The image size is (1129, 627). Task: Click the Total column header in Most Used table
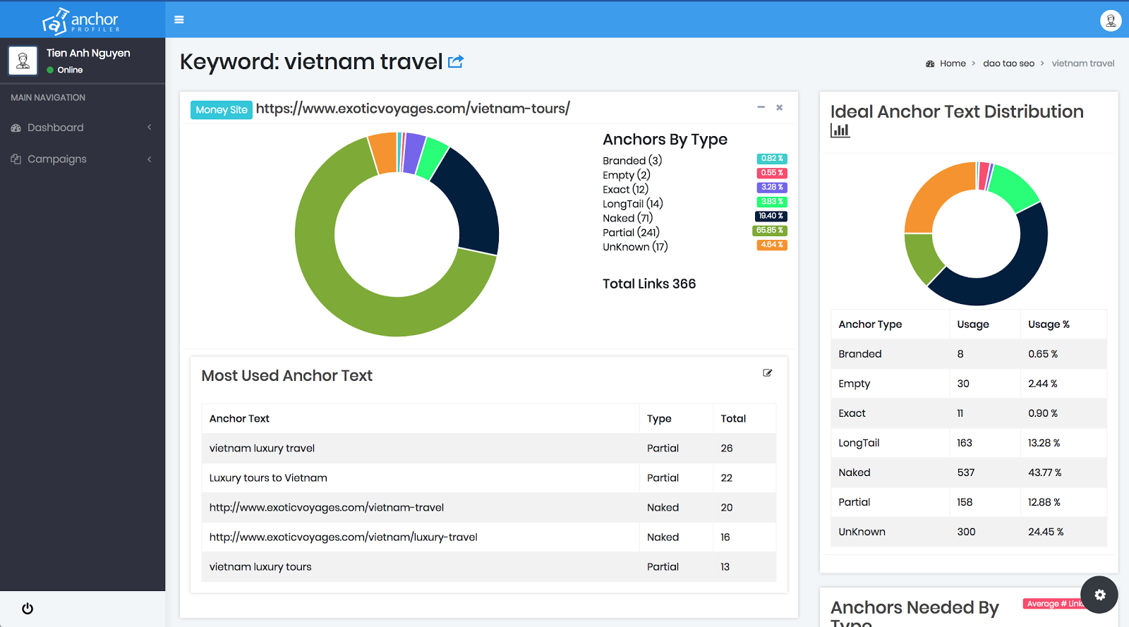pos(733,419)
